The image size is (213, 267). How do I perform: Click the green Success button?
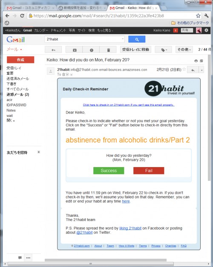(109, 170)
